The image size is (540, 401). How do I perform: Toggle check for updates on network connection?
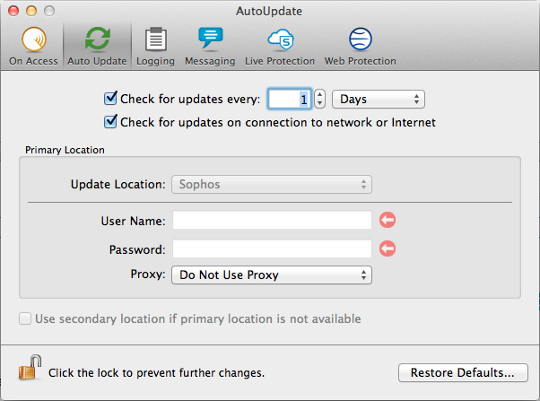(110, 122)
